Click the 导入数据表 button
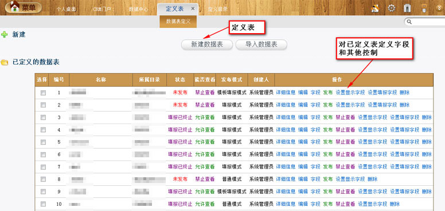The width and height of the screenshot is (445, 211). [x=261, y=45]
